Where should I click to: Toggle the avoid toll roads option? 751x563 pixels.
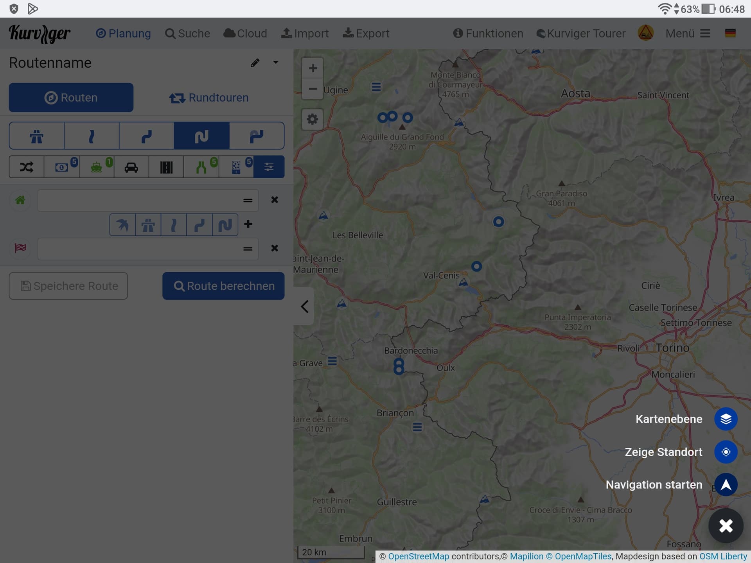coord(61,167)
